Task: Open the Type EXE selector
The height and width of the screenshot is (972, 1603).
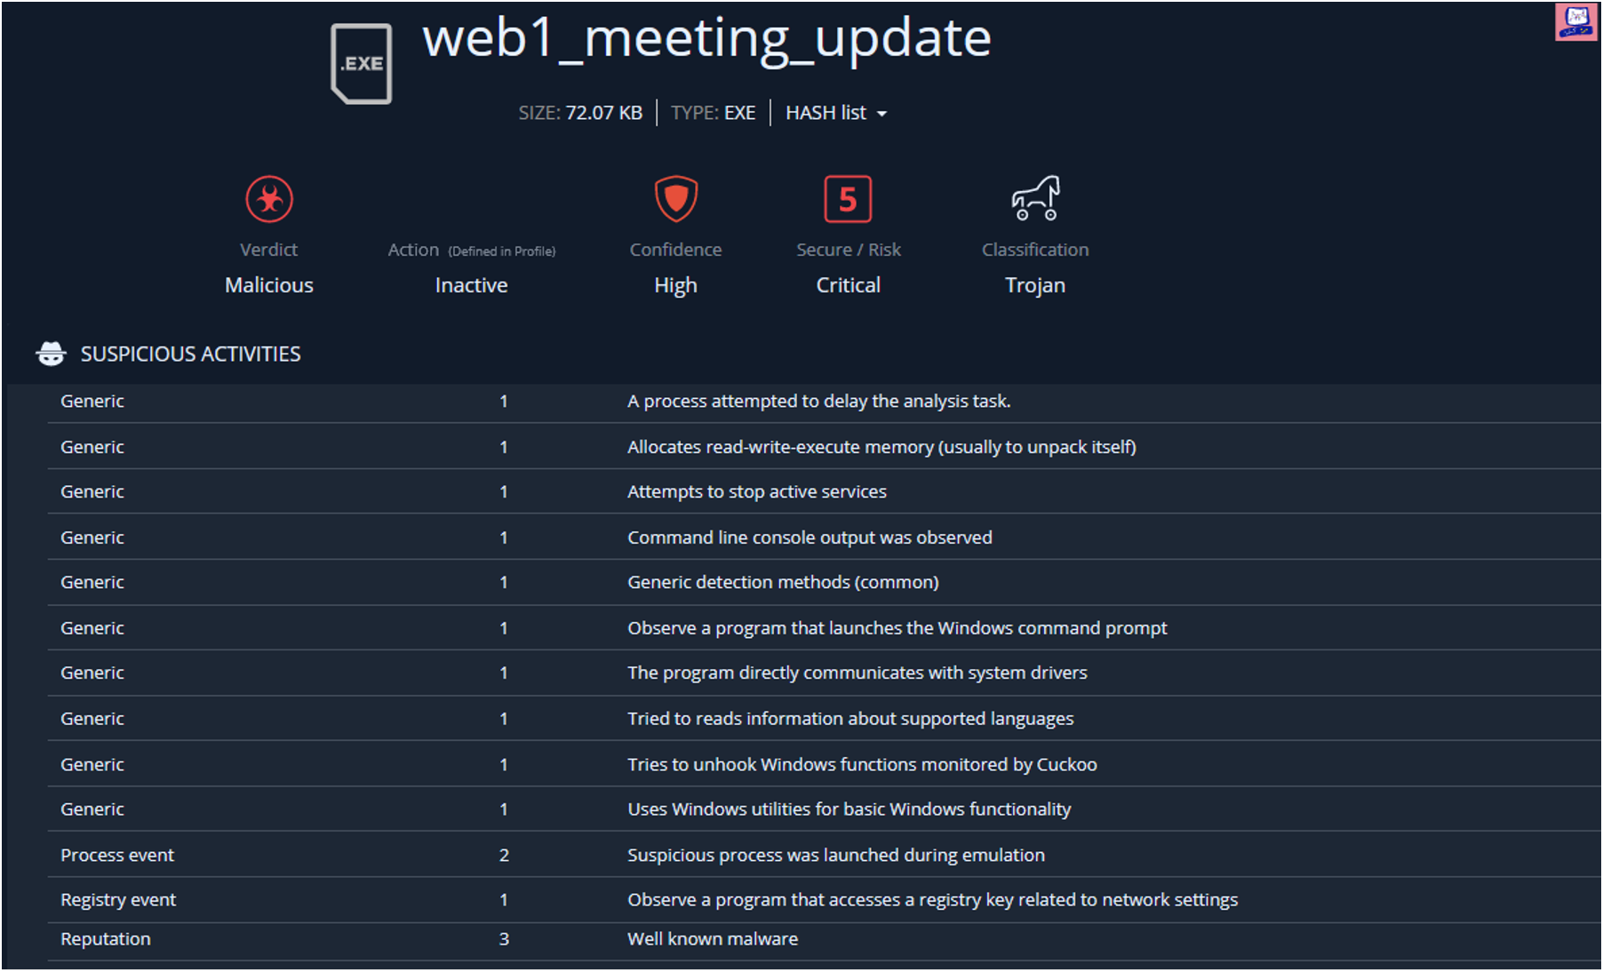Action: (x=714, y=113)
